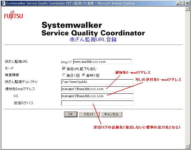
Task: Click the CC field containing manager2 address
Action: (97, 96)
